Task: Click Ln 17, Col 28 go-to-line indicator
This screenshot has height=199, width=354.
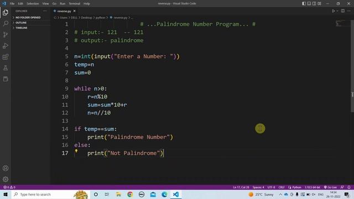Action: (241, 187)
